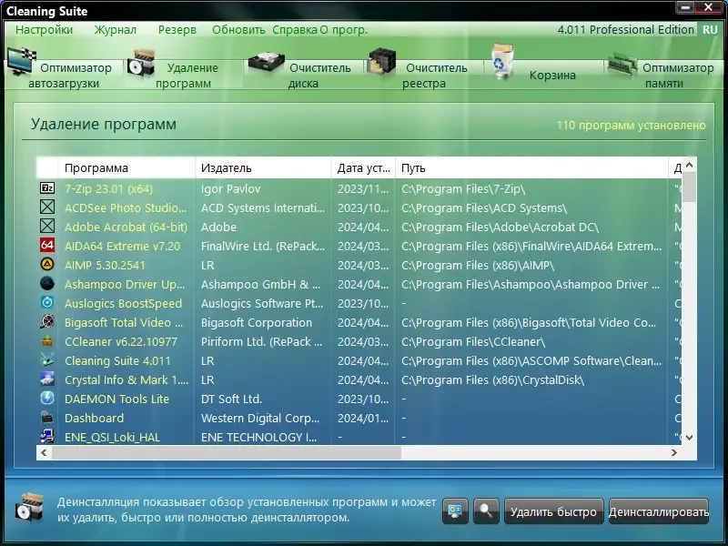Viewport: 728px width, 546px height.
Task: Open the Оптимизатор автозагрузки monitor icon
Action: click(x=22, y=61)
